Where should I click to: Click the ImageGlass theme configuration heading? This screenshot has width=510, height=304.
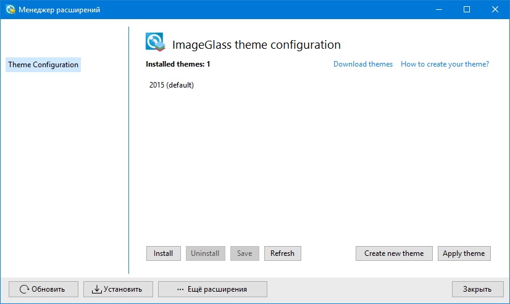point(256,44)
